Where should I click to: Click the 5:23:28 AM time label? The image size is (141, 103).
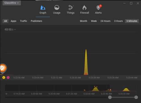94,78
